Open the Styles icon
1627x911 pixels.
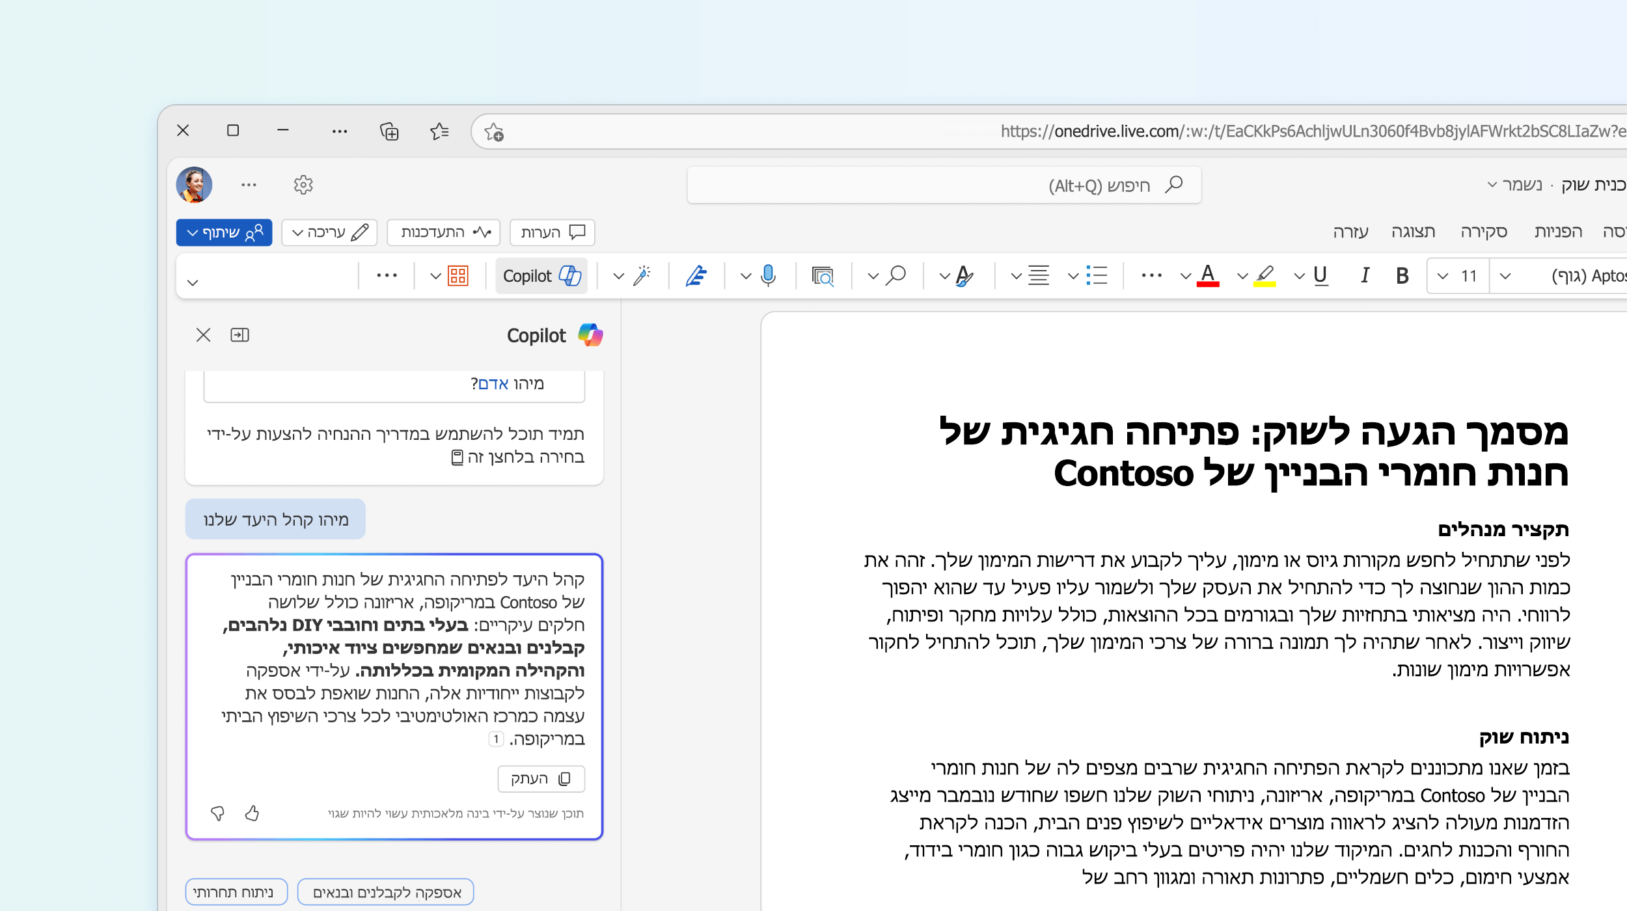coord(964,276)
